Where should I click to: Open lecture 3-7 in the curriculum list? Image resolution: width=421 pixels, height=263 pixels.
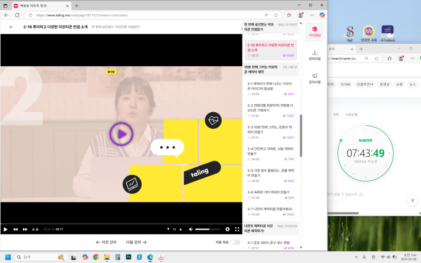pos(271,211)
